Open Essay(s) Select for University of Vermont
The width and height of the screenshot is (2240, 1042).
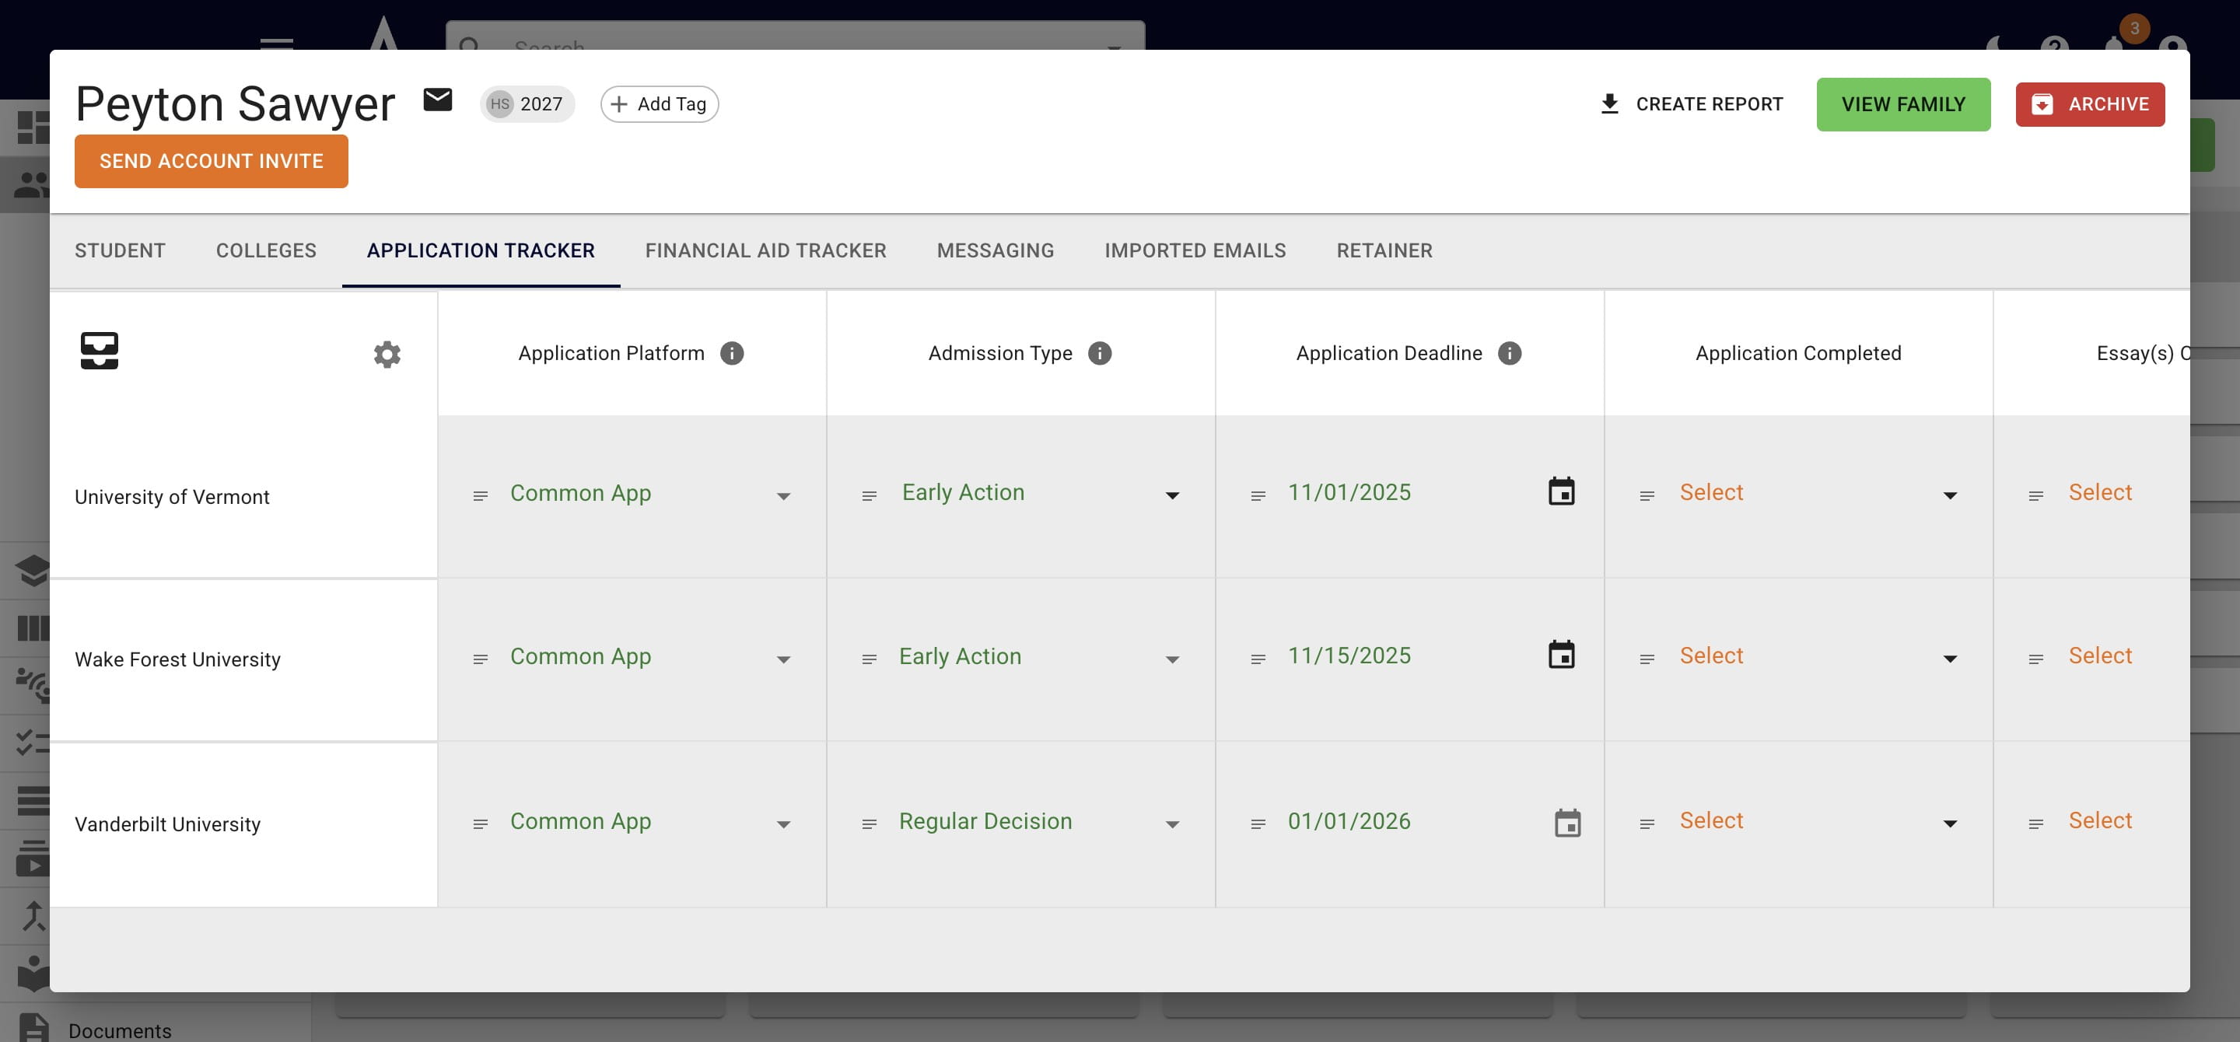2100,493
